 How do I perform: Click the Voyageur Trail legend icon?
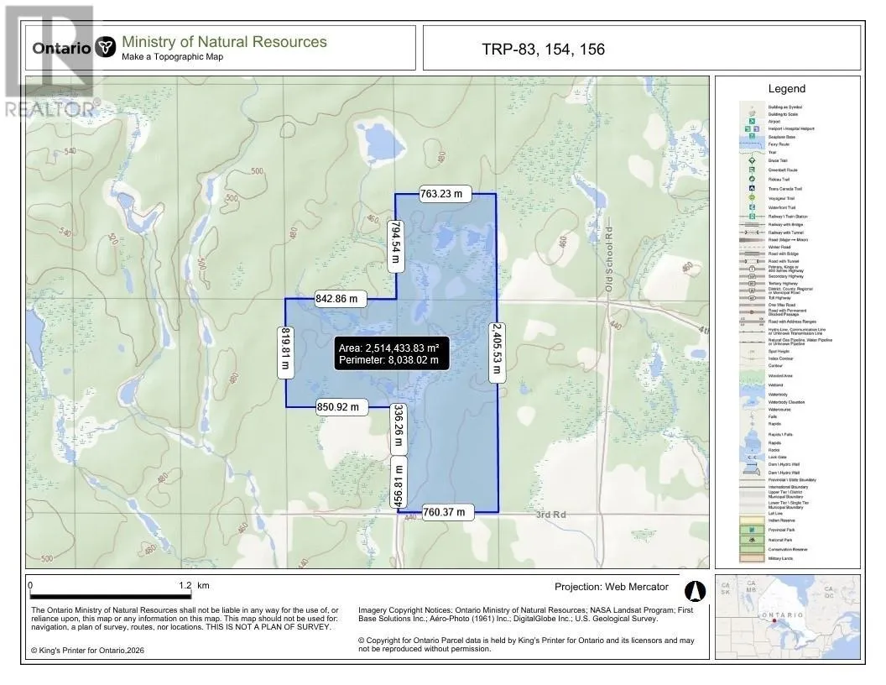coord(752,198)
